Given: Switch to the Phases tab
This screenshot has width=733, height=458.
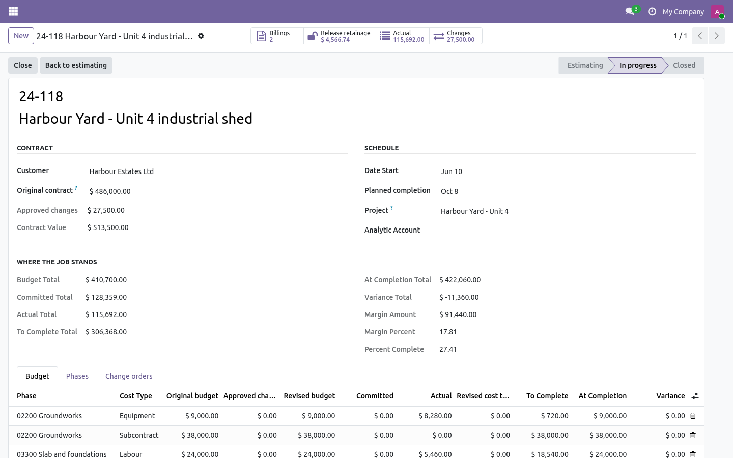Looking at the screenshot, I should (x=77, y=376).
